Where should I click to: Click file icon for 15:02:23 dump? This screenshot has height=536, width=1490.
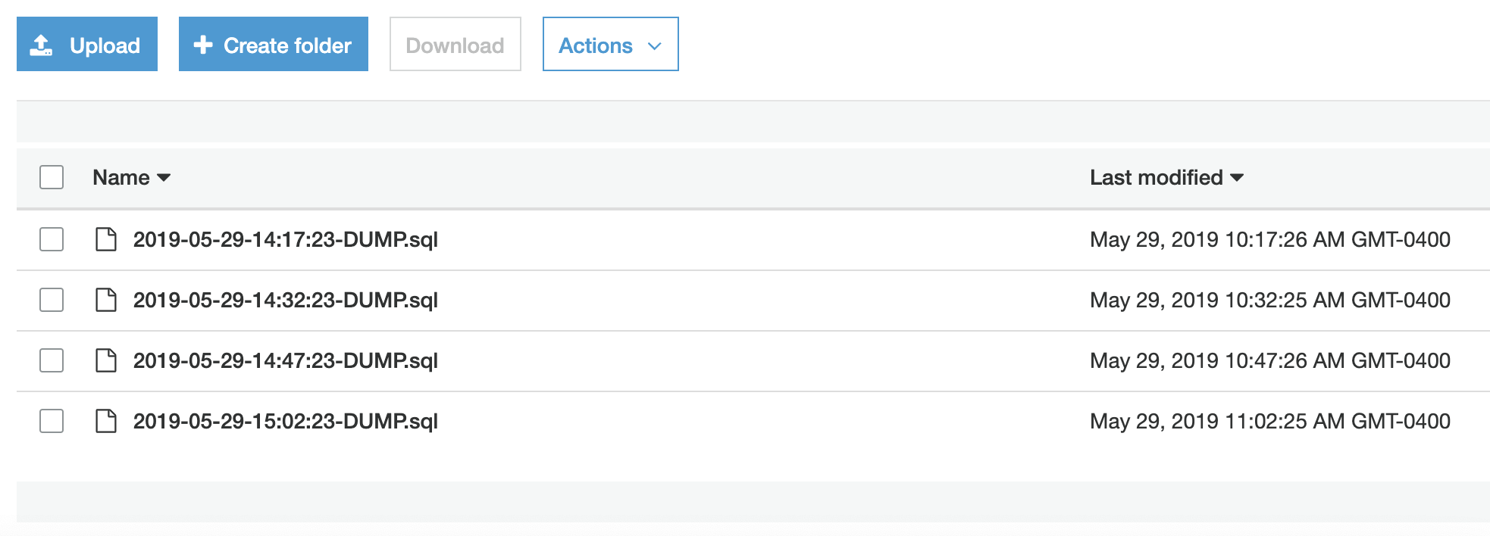[106, 421]
